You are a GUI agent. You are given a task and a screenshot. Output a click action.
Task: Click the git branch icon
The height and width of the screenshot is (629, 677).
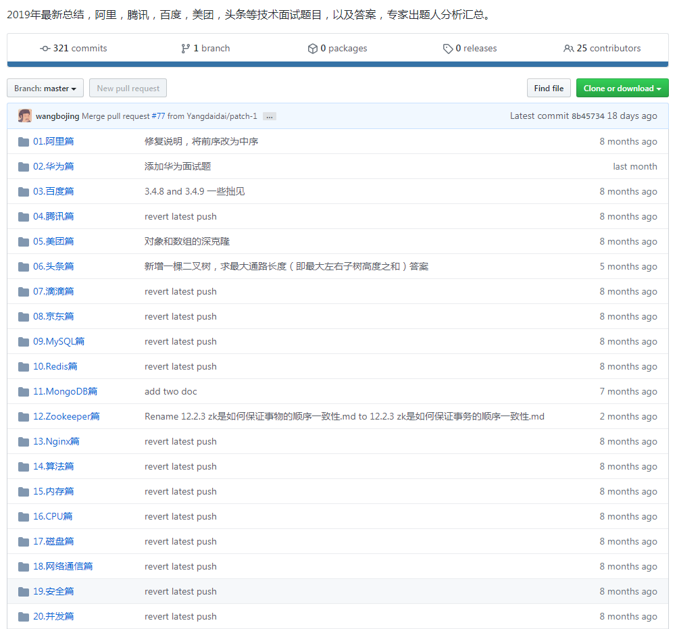(x=185, y=49)
